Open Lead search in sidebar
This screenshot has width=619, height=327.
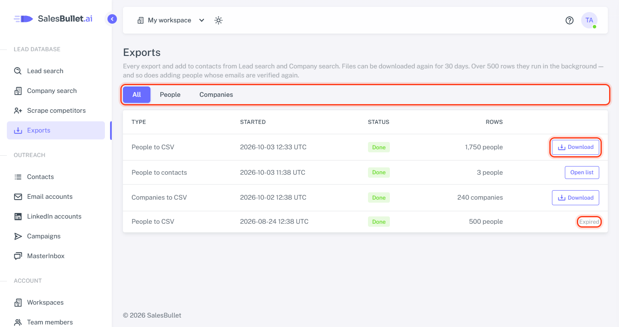click(56, 71)
